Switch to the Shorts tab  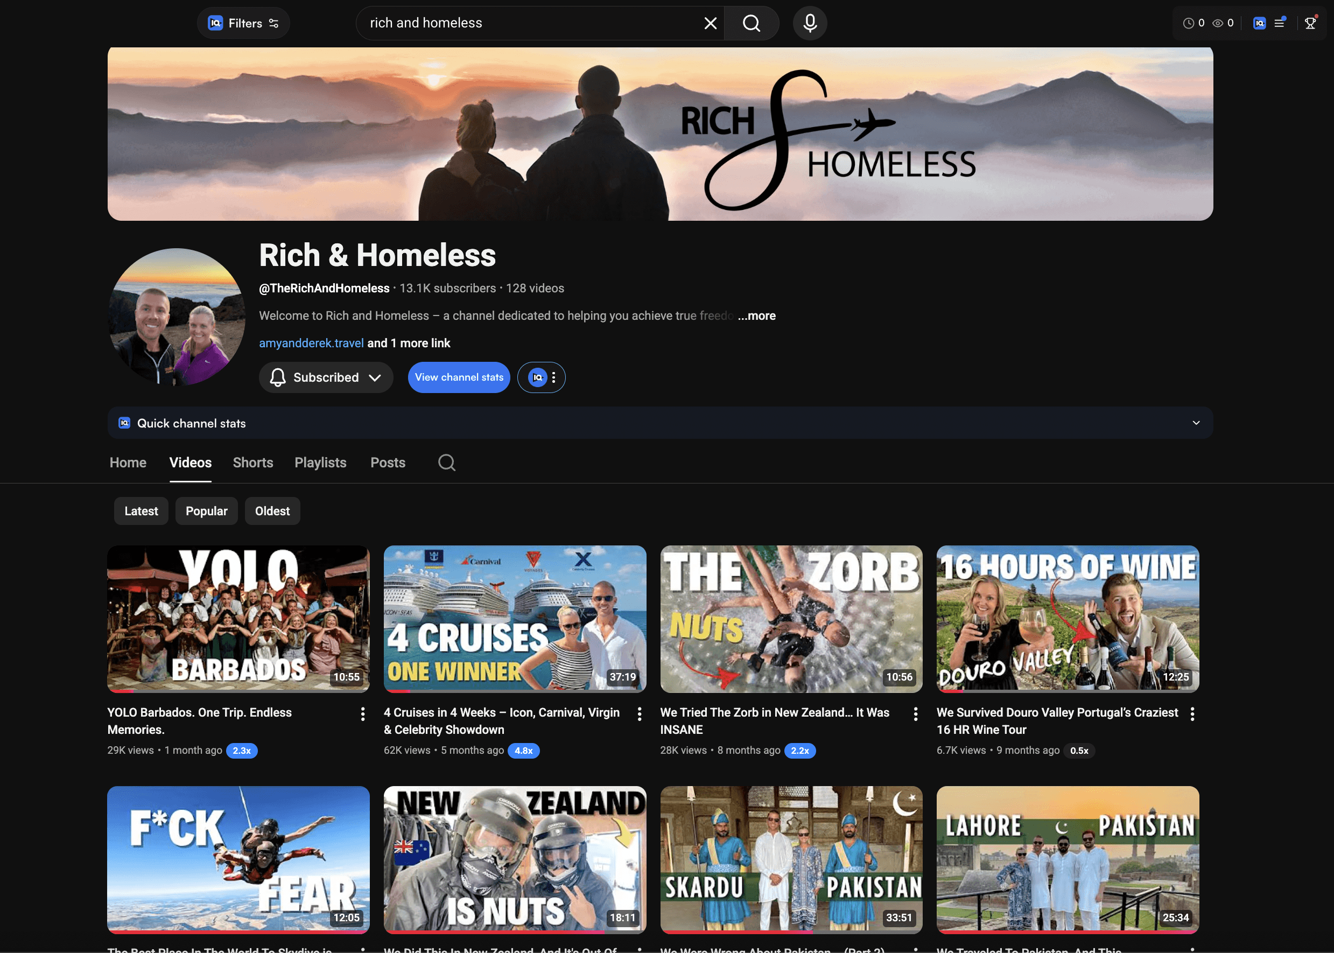point(253,463)
